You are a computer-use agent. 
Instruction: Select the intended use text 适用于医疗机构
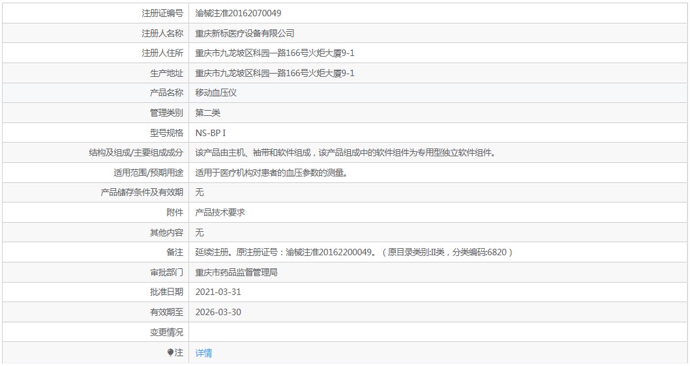coord(271,173)
